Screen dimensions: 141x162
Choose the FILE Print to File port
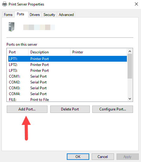point(67,99)
